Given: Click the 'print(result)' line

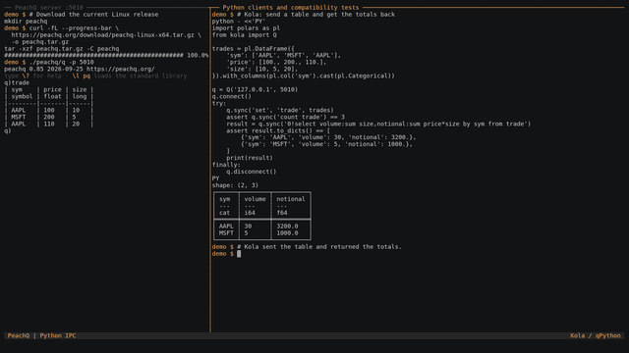Looking at the screenshot, I should click(250, 158).
